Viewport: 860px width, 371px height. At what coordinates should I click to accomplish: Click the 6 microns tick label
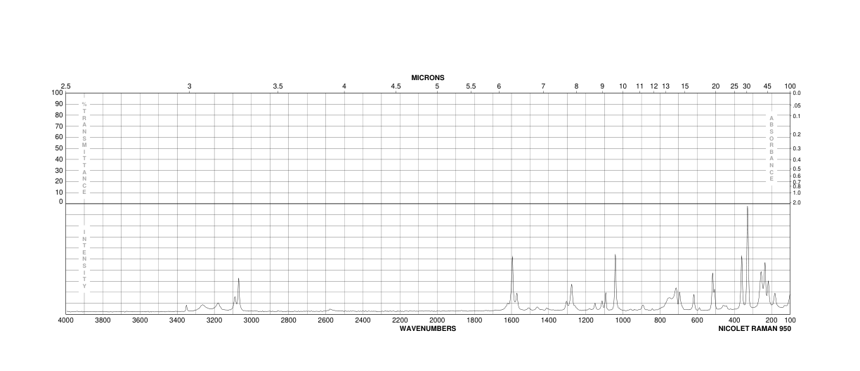pyautogui.click(x=499, y=86)
